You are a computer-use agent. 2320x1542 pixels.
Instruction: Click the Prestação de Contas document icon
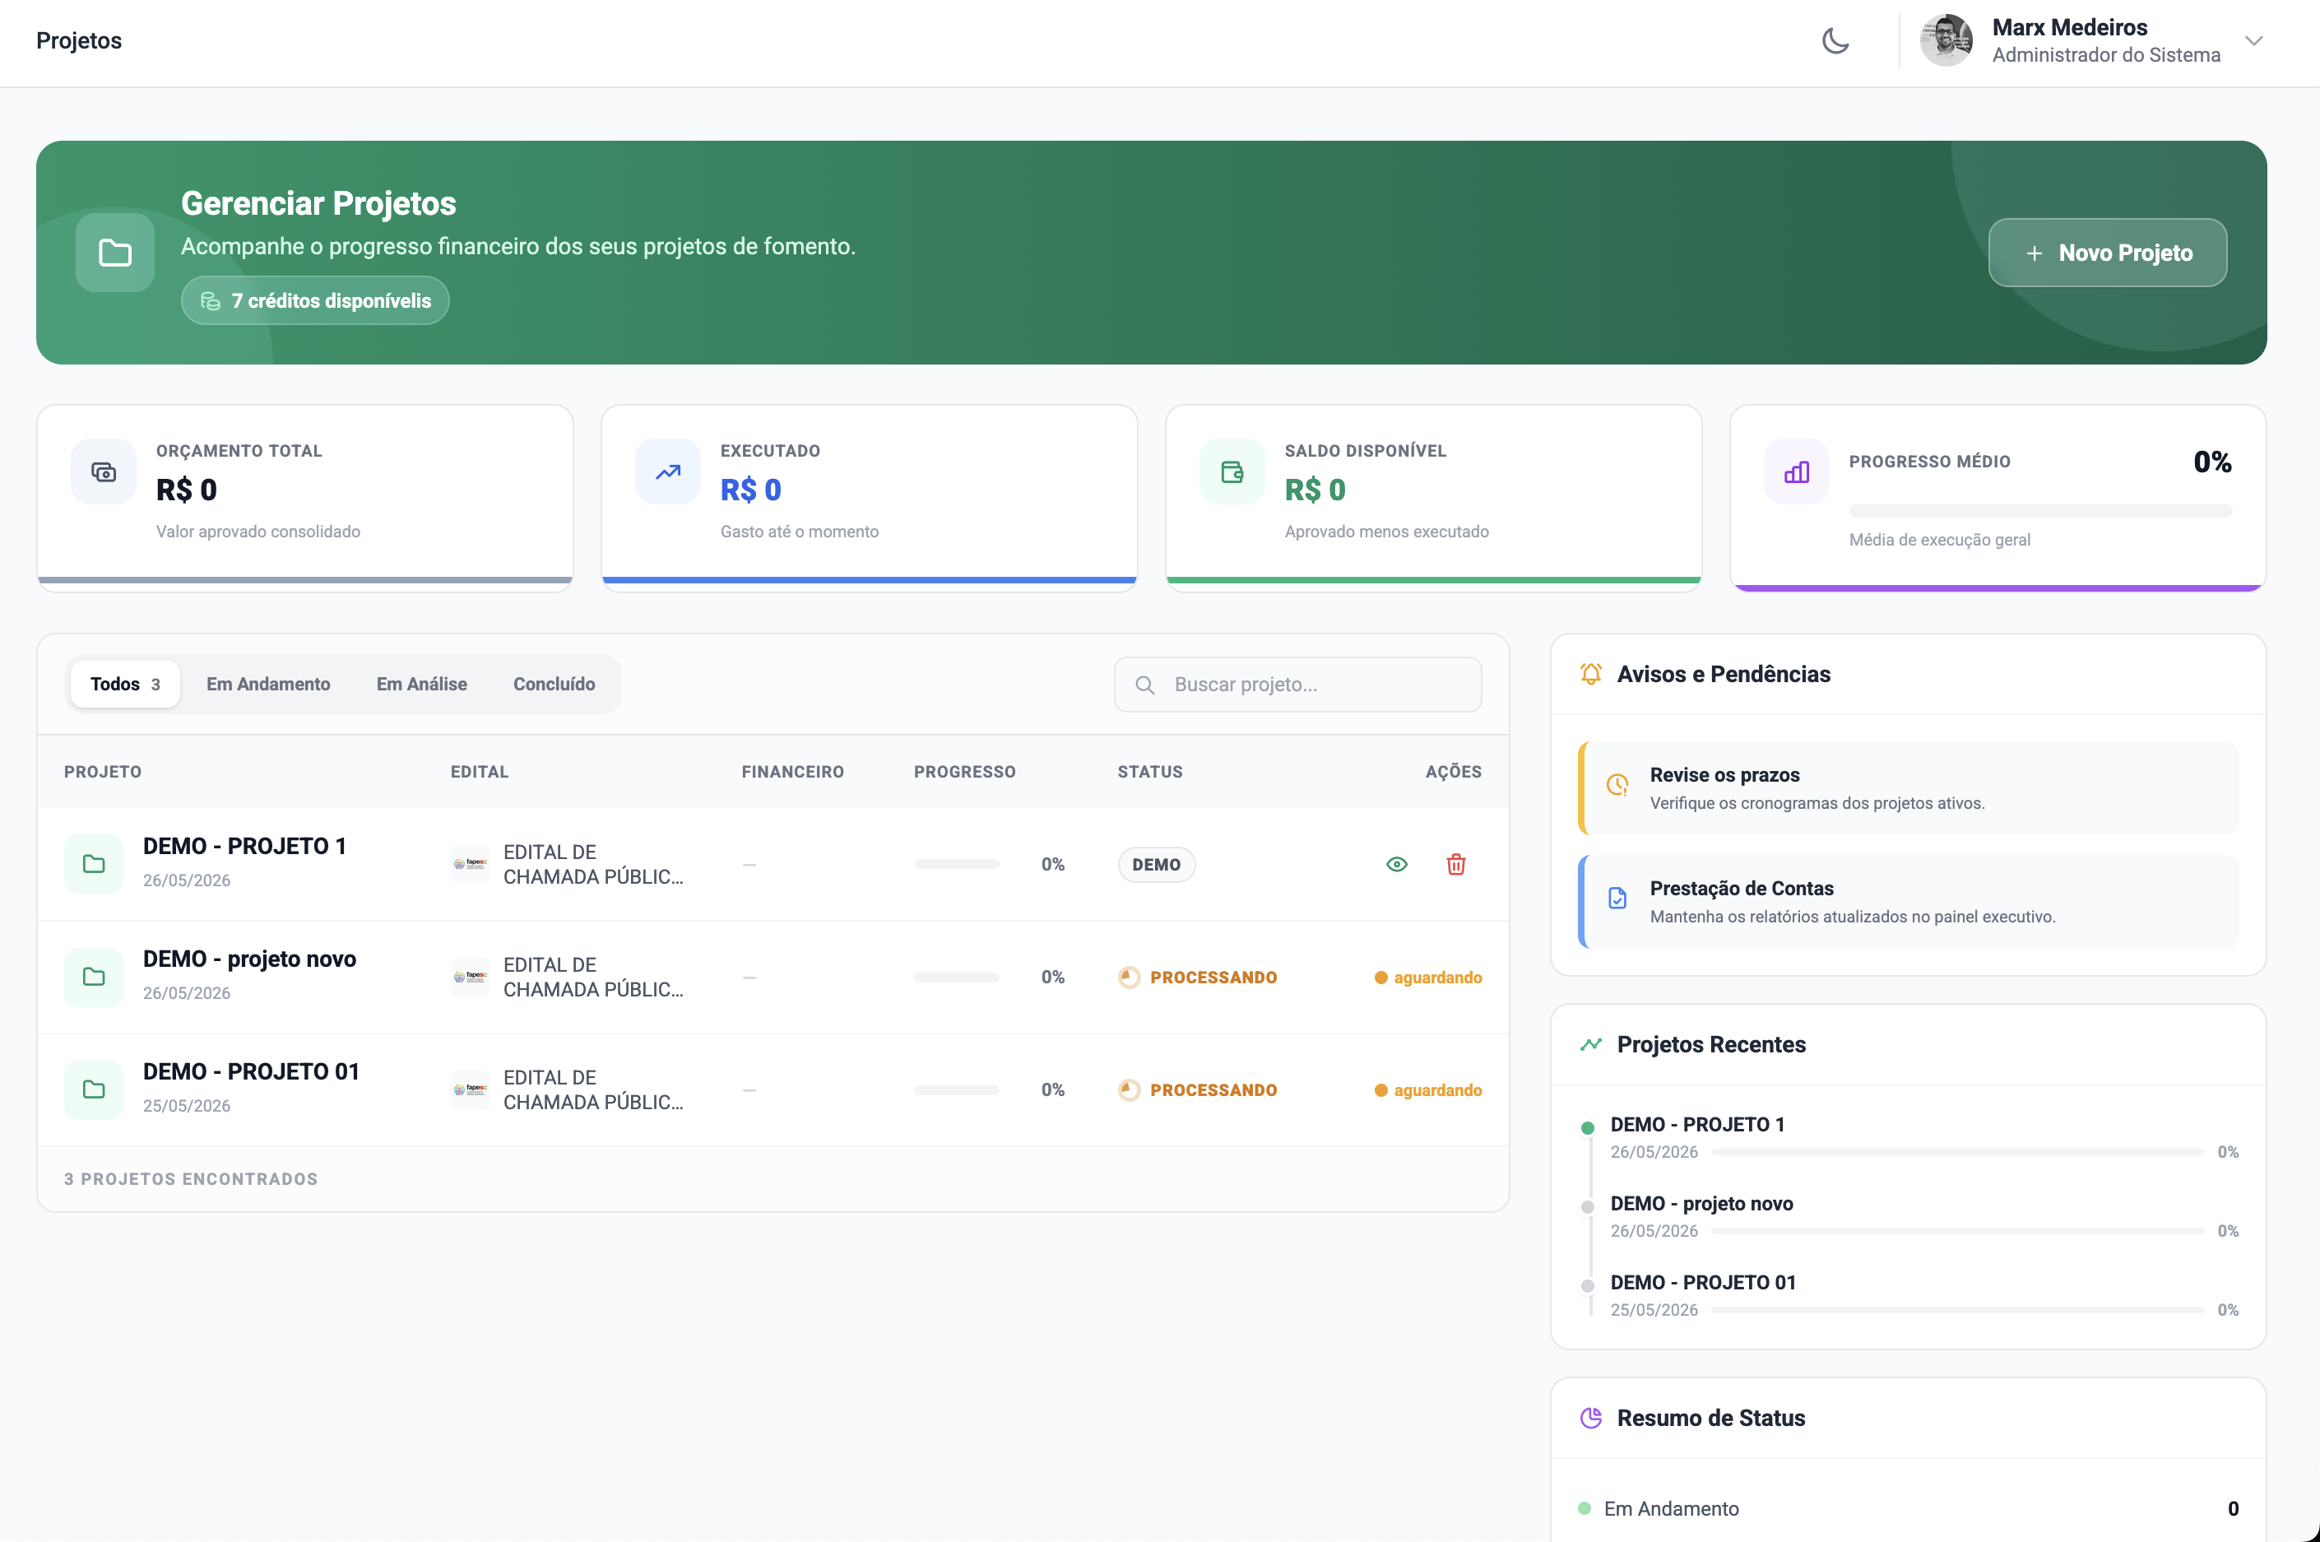[x=1617, y=898]
